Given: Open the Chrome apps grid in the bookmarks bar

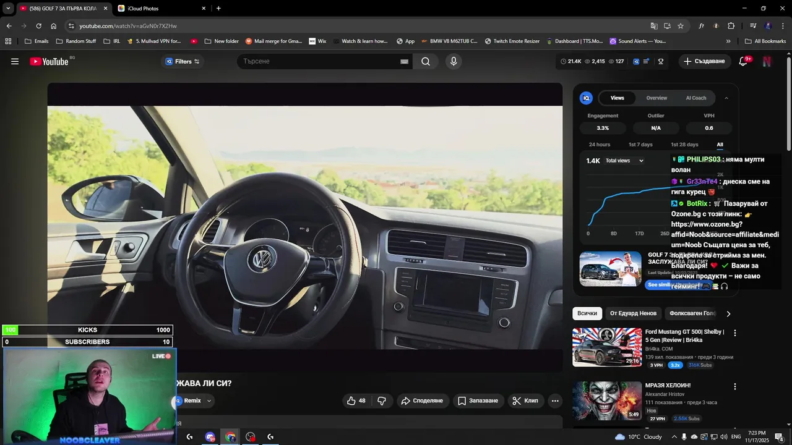Looking at the screenshot, I should [x=8, y=41].
